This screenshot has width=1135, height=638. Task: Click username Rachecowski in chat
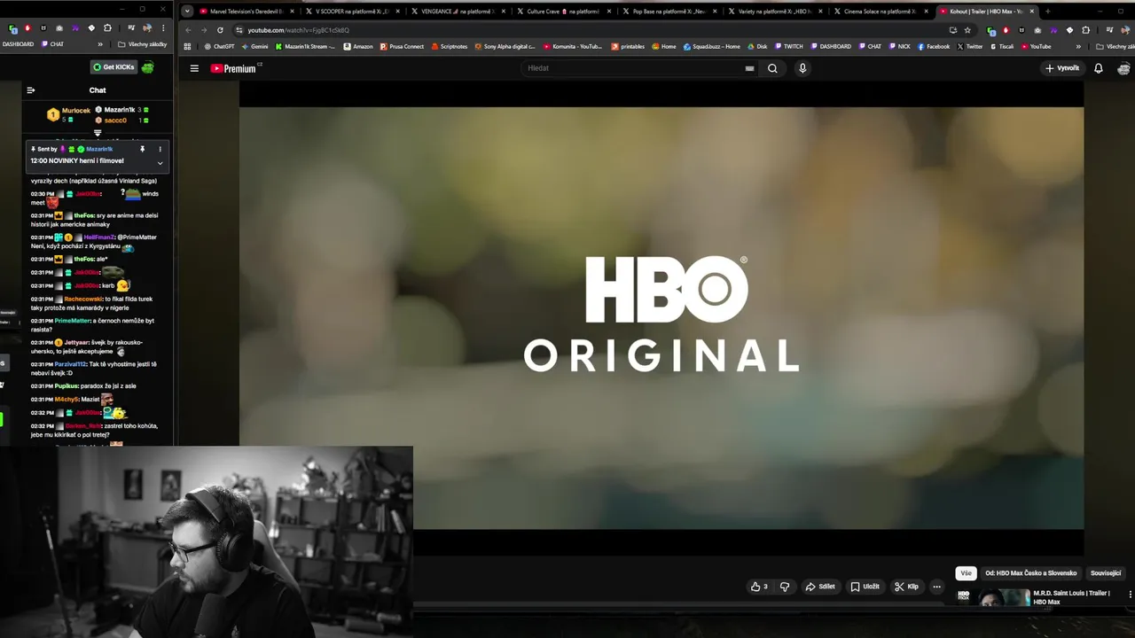point(83,299)
